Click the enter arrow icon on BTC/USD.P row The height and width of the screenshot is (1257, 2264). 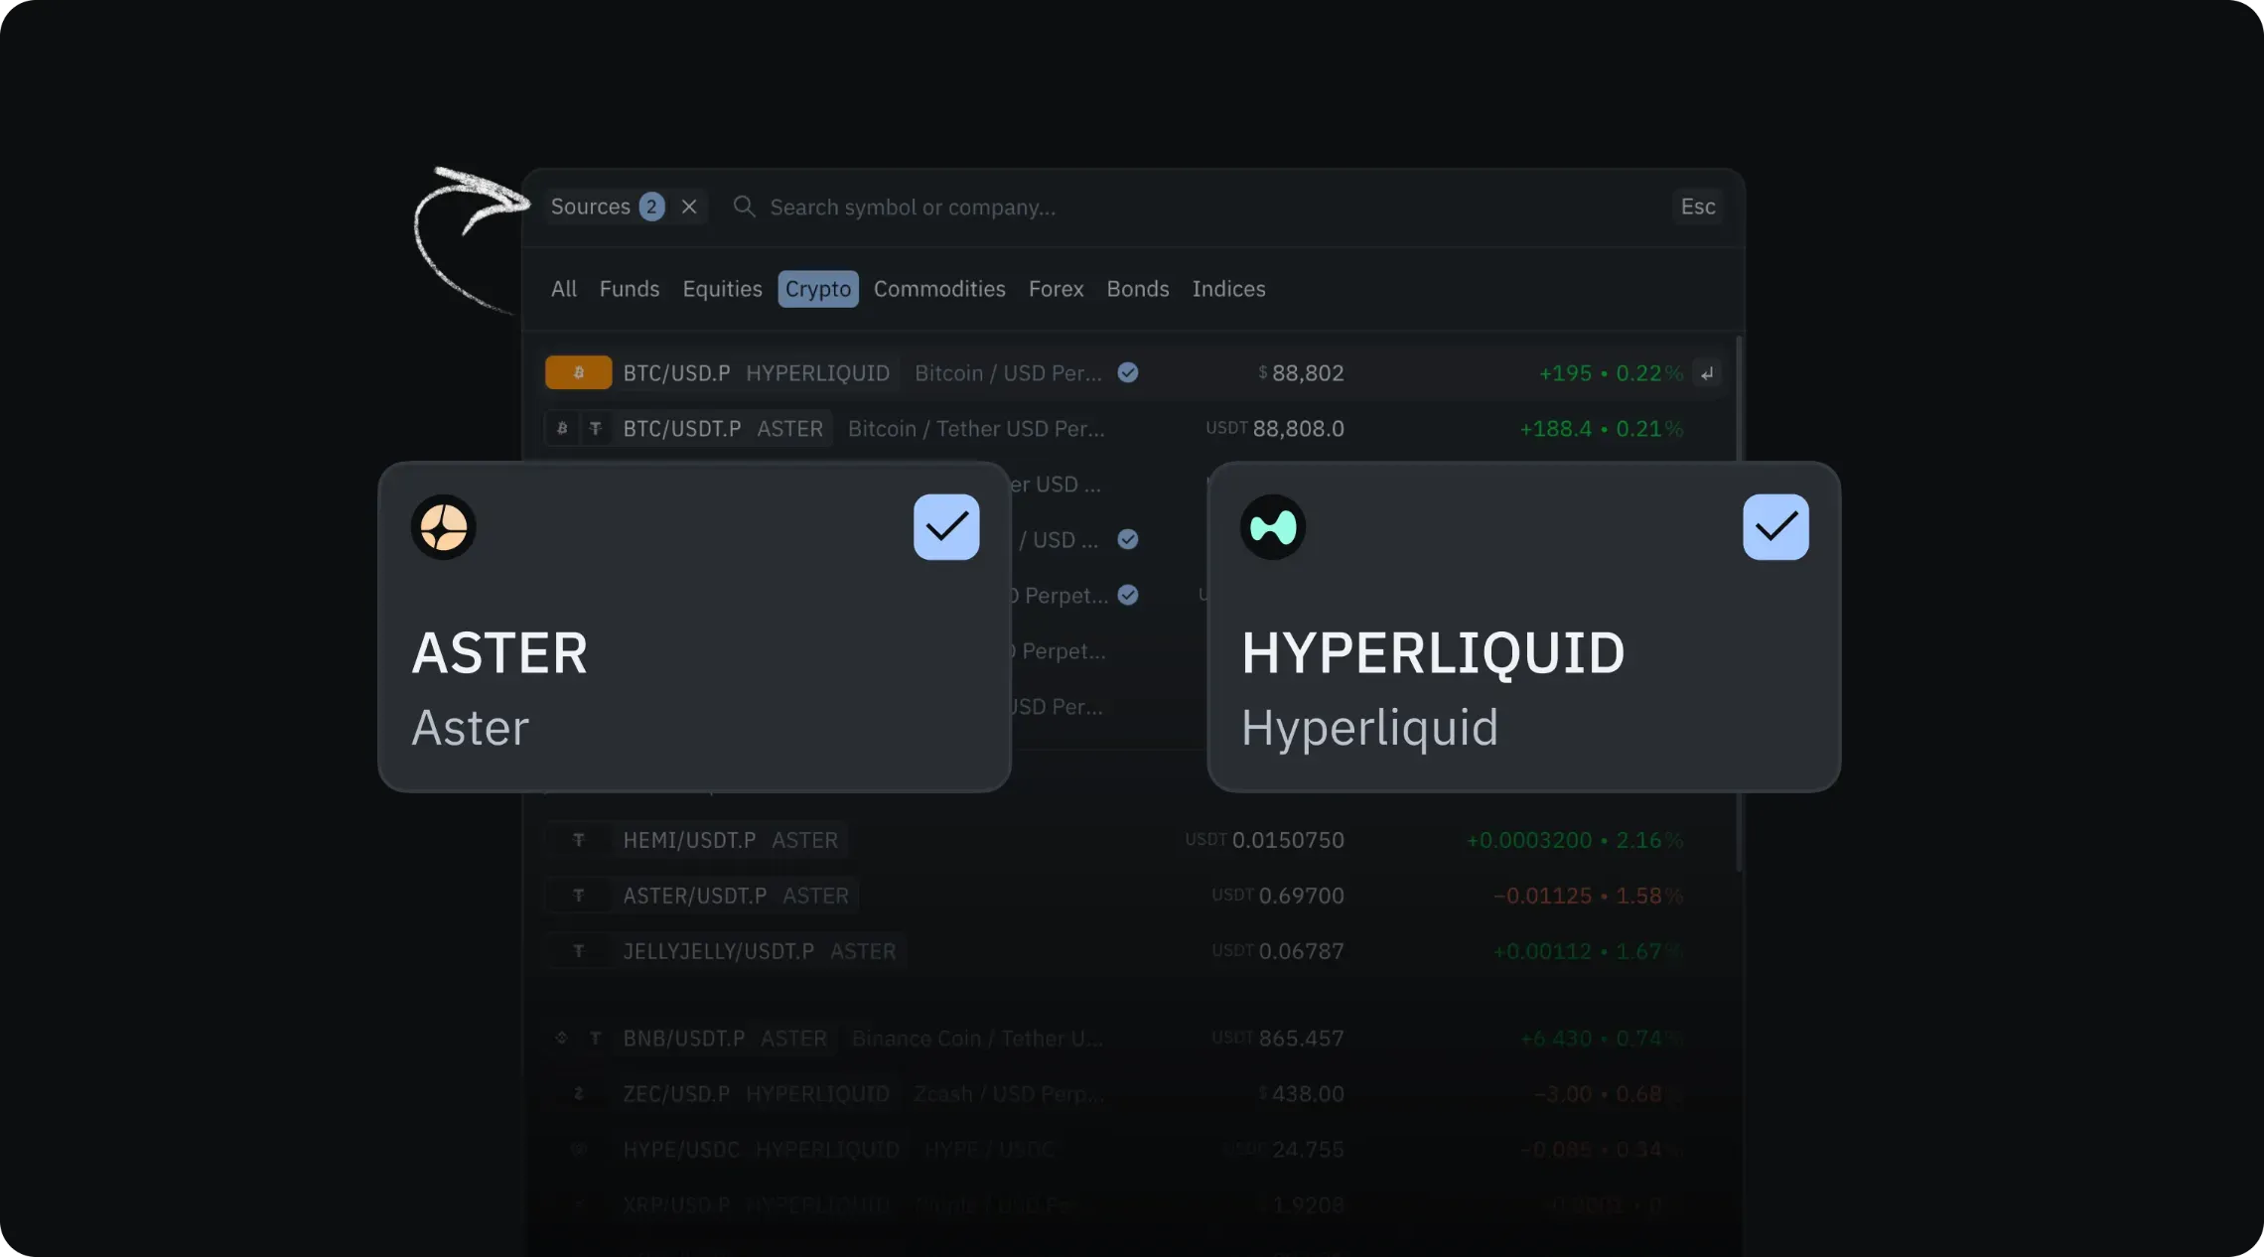tap(1707, 373)
